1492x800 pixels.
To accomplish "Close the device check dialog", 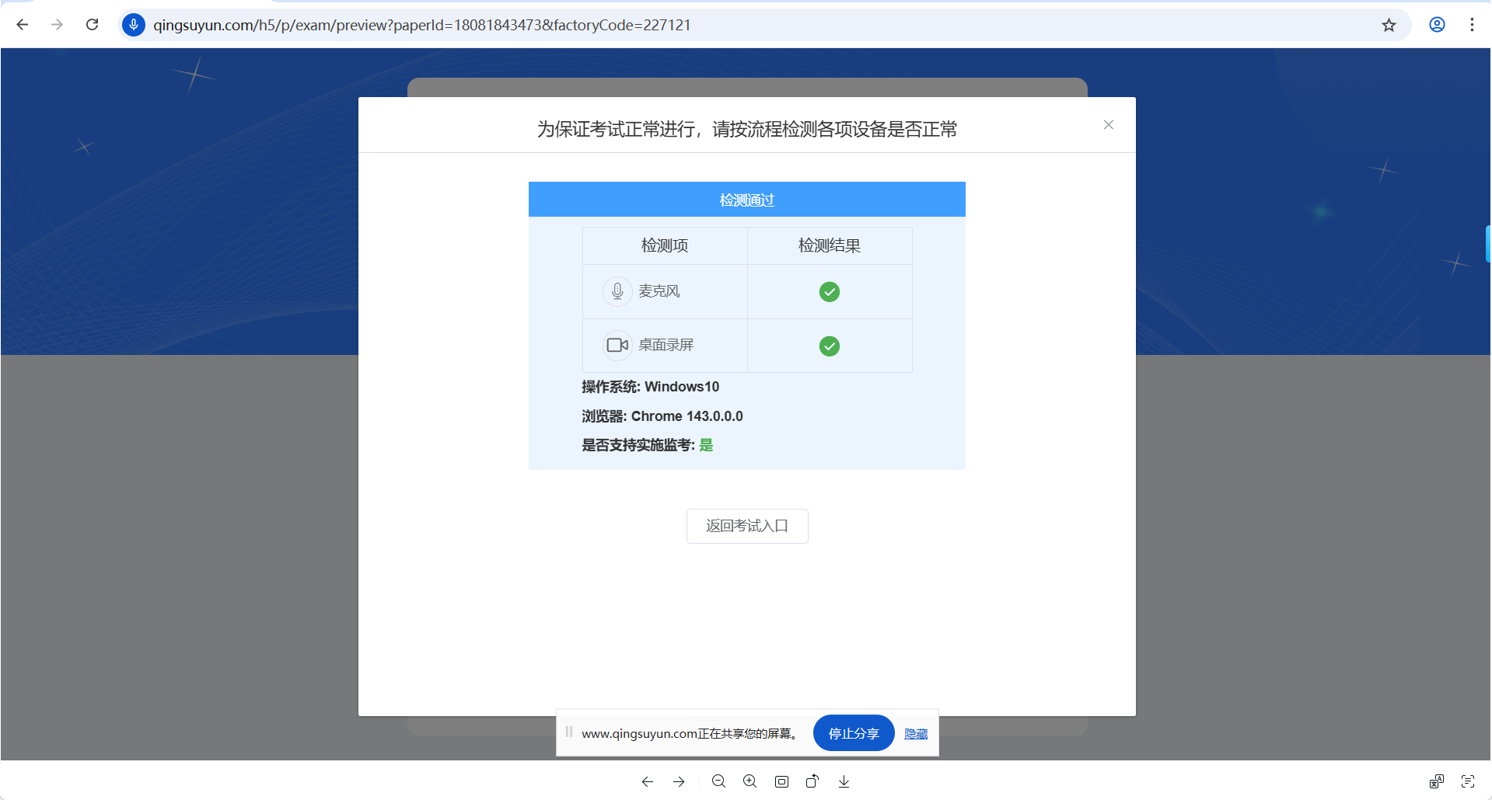I will 1108,125.
